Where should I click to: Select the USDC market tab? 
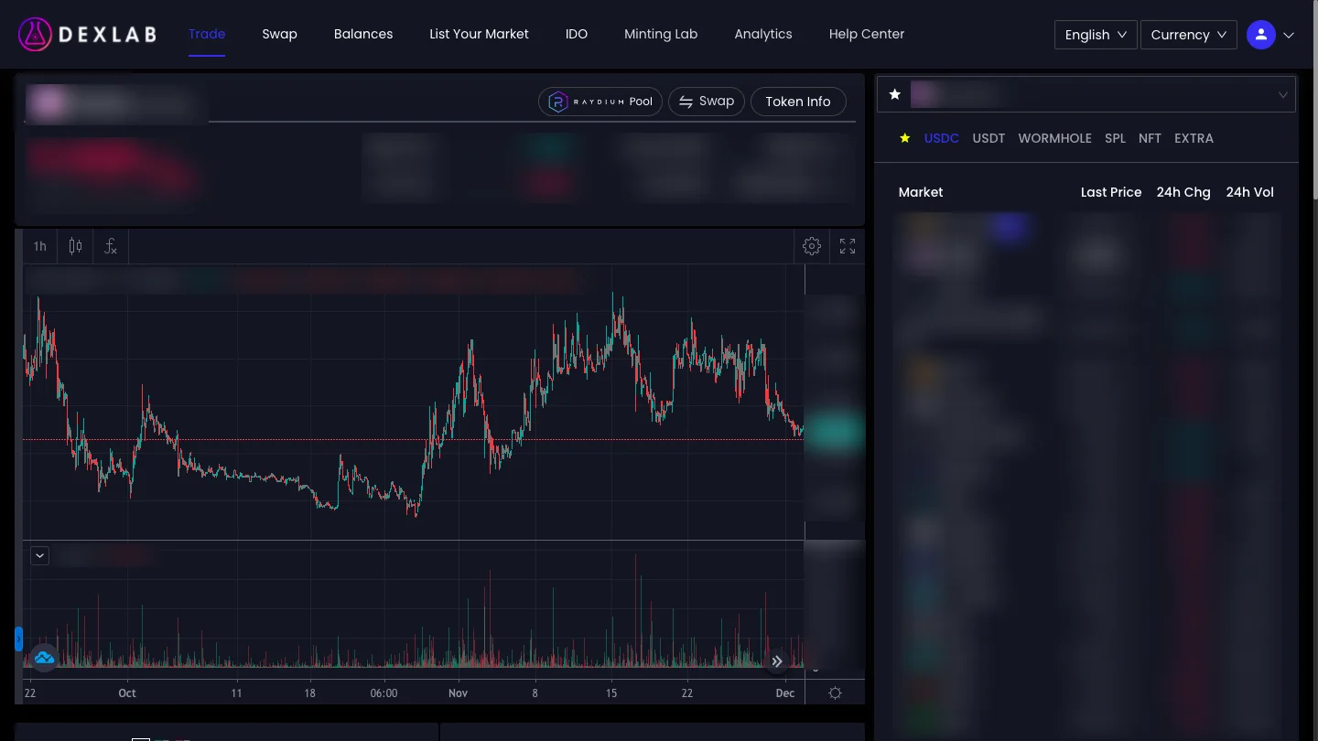pyautogui.click(x=942, y=138)
